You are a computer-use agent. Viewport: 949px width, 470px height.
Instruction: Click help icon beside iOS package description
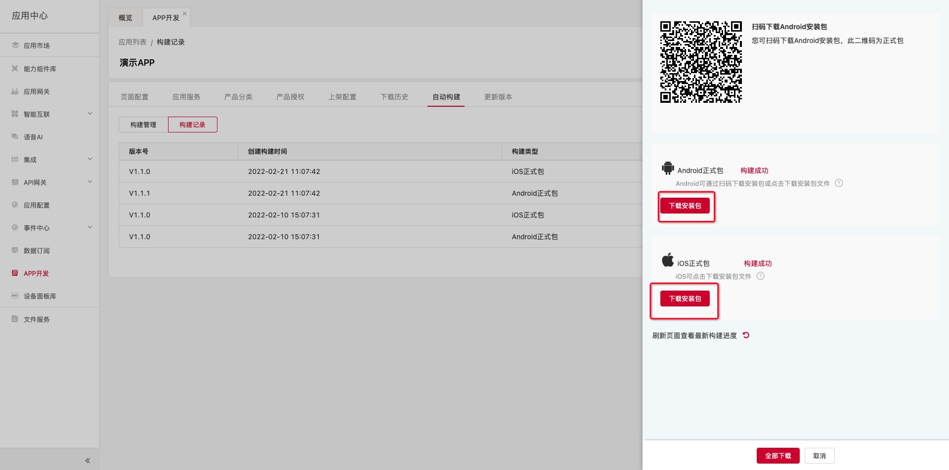[x=760, y=276]
